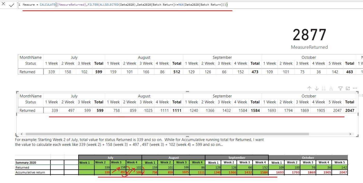Click Returned row header in running-total matrix
Image resolution: width=363 pixels, height=183 pixels.
27,111
